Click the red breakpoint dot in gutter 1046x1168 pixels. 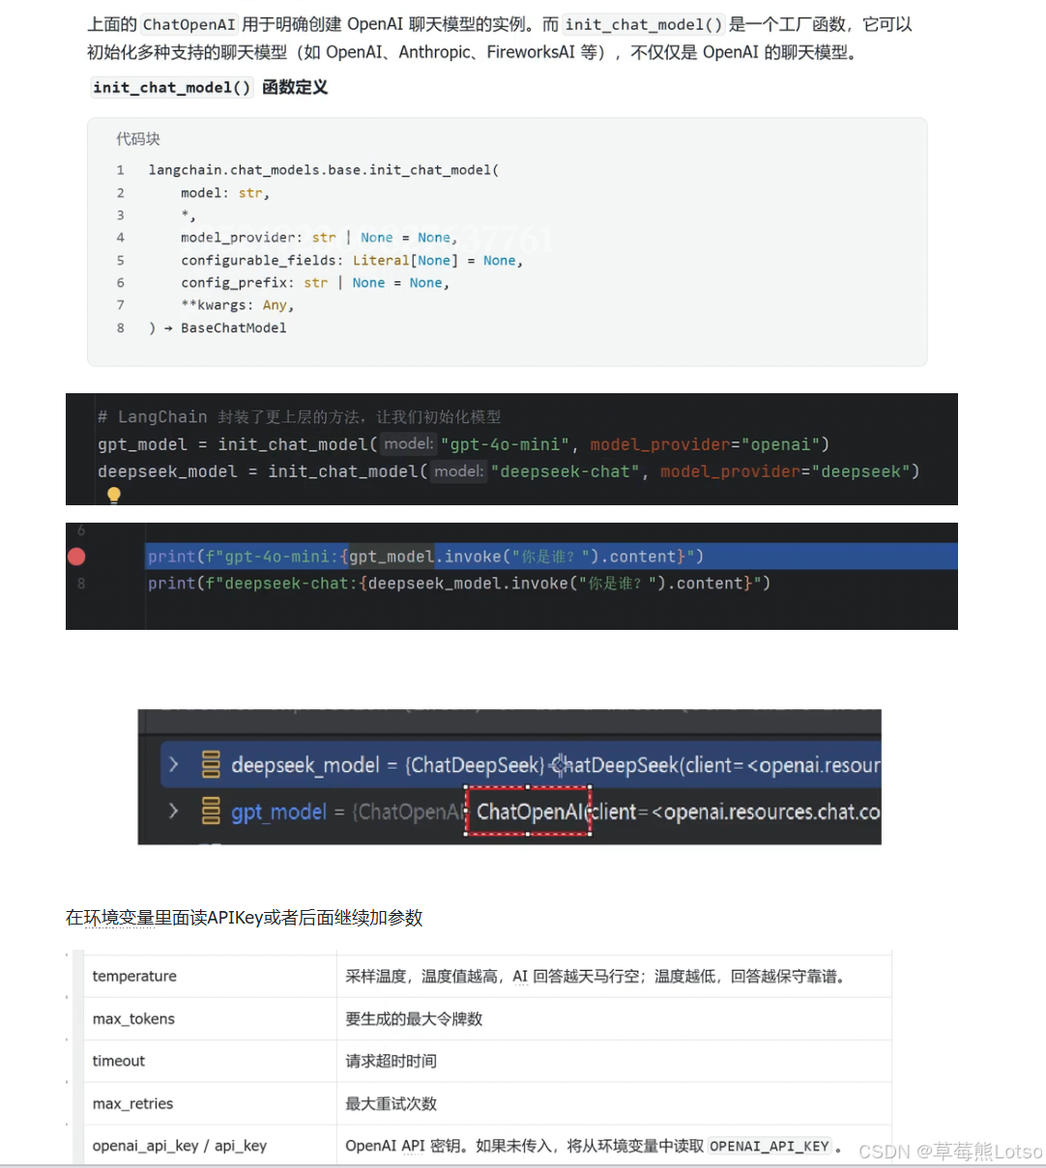(x=76, y=556)
